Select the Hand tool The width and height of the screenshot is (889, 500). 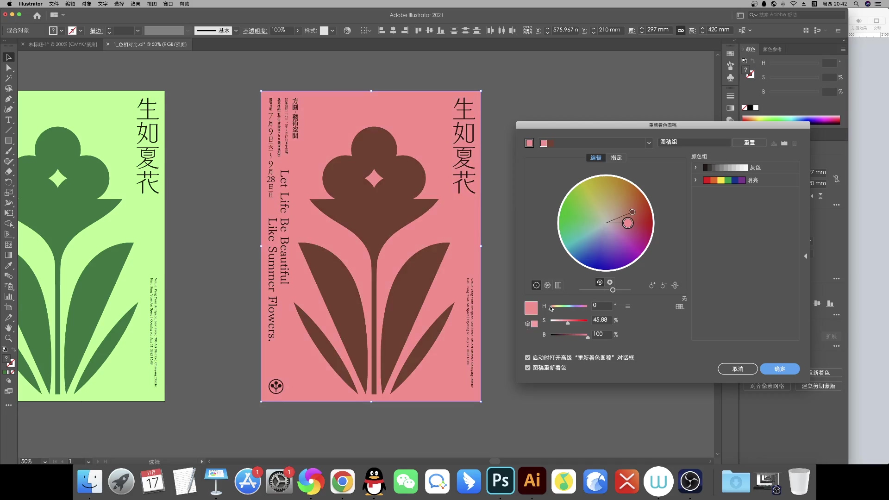coord(8,328)
